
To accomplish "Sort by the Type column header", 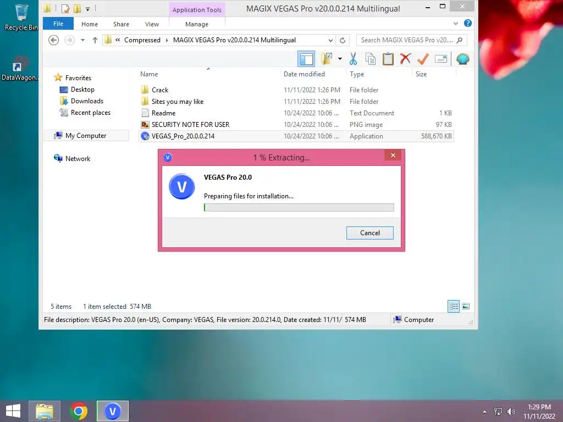I will 356,74.
